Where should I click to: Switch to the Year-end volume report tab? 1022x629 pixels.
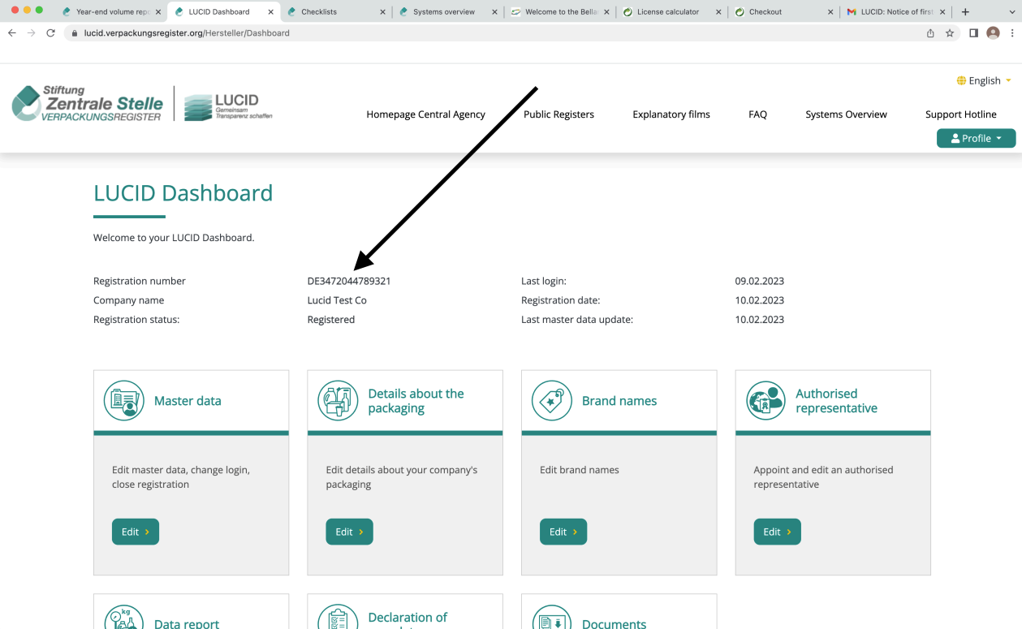coord(111,12)
